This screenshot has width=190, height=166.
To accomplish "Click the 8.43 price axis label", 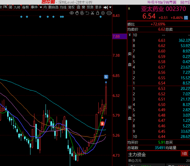I will tap(116, 16).
